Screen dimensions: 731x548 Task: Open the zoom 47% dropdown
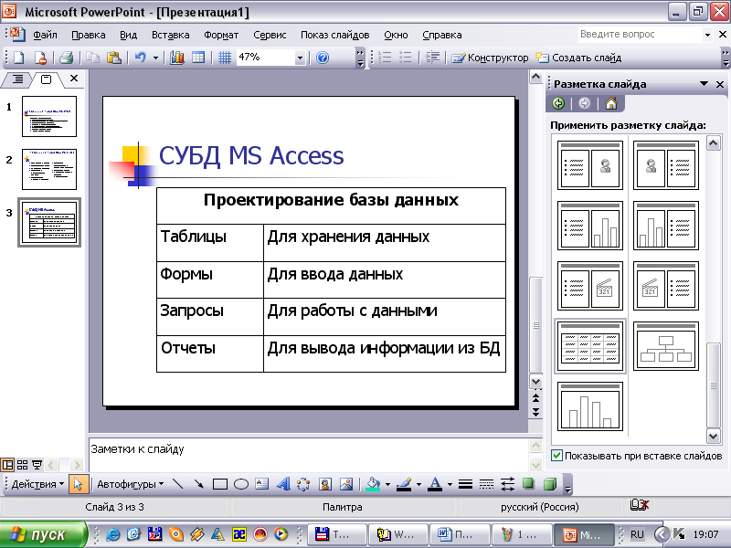pyautogui.click(x=300, y=58)
